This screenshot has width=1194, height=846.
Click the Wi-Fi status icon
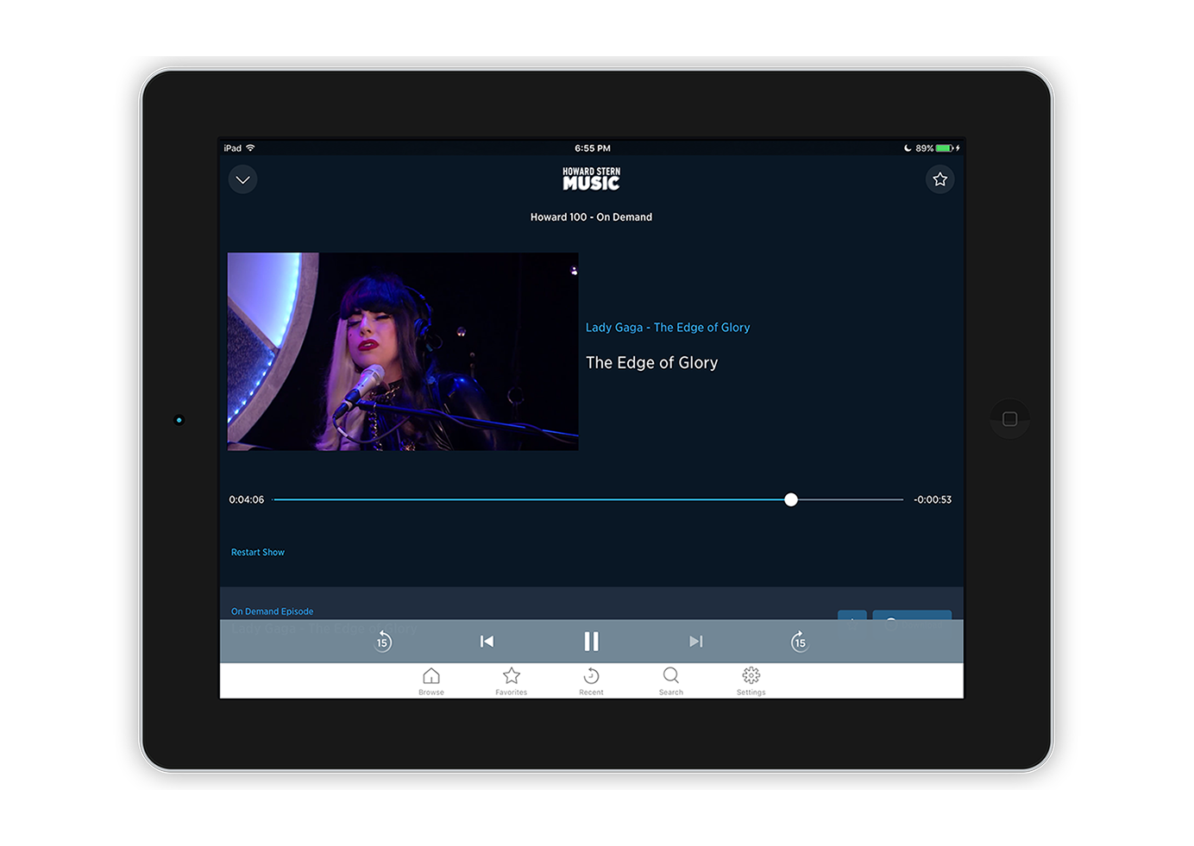[x=251, y=148]
